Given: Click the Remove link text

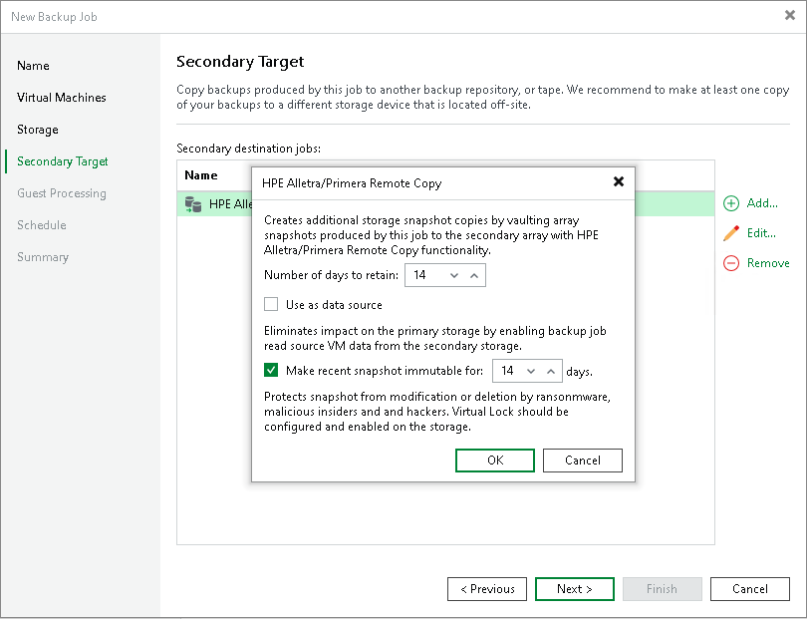Looking at the screenshot, I should tap(768, 263).
